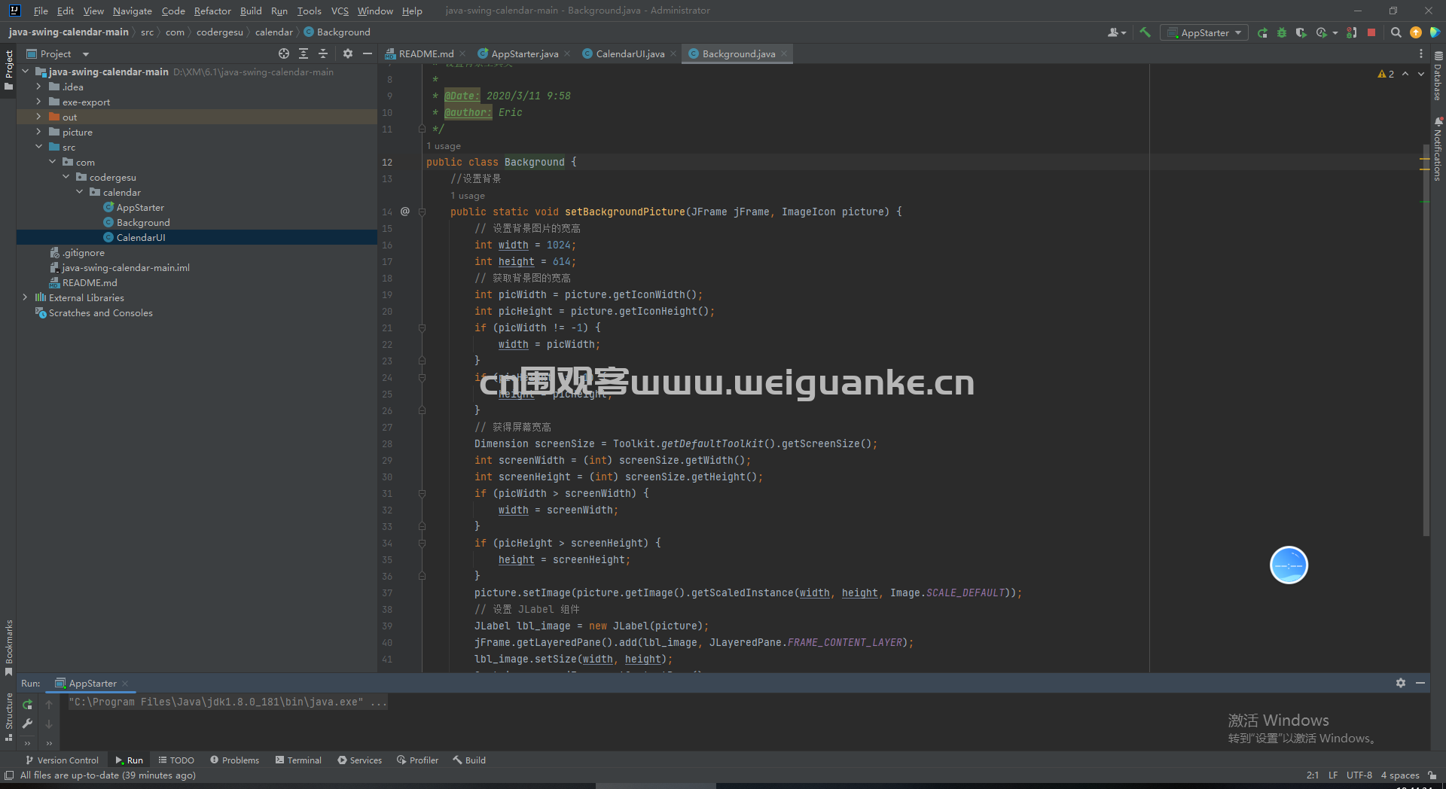This screenshot has width=1446, height=789.
Task: Click the orange IDE update icon
Action: 1416,32
